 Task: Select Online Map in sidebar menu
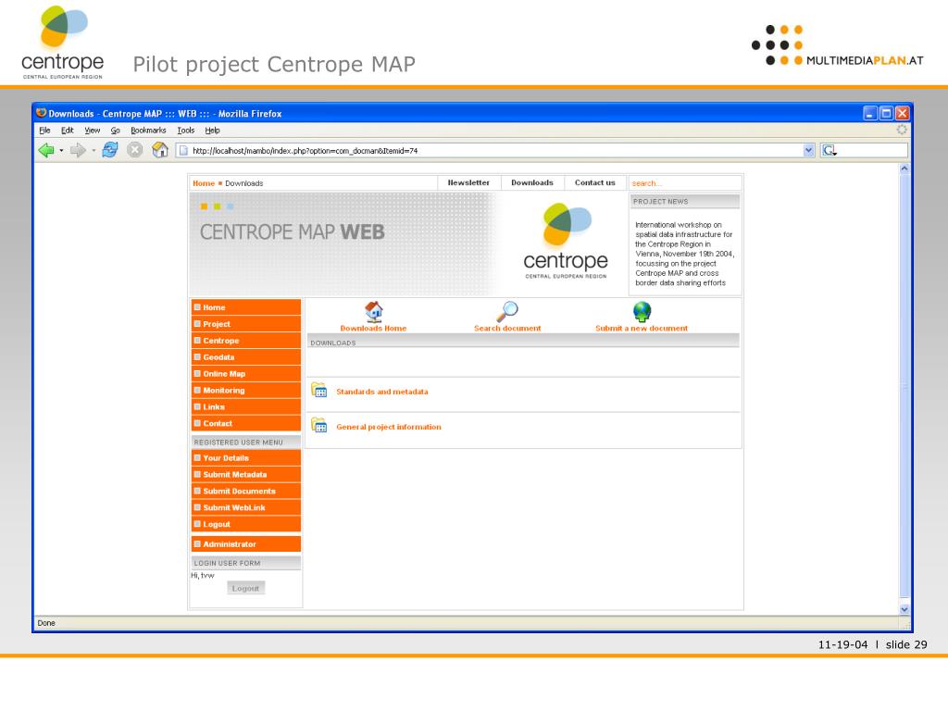click(x=246, y=374)
